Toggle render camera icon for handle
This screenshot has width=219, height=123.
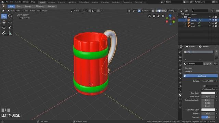pyautogui.click(x=216, y=20)
